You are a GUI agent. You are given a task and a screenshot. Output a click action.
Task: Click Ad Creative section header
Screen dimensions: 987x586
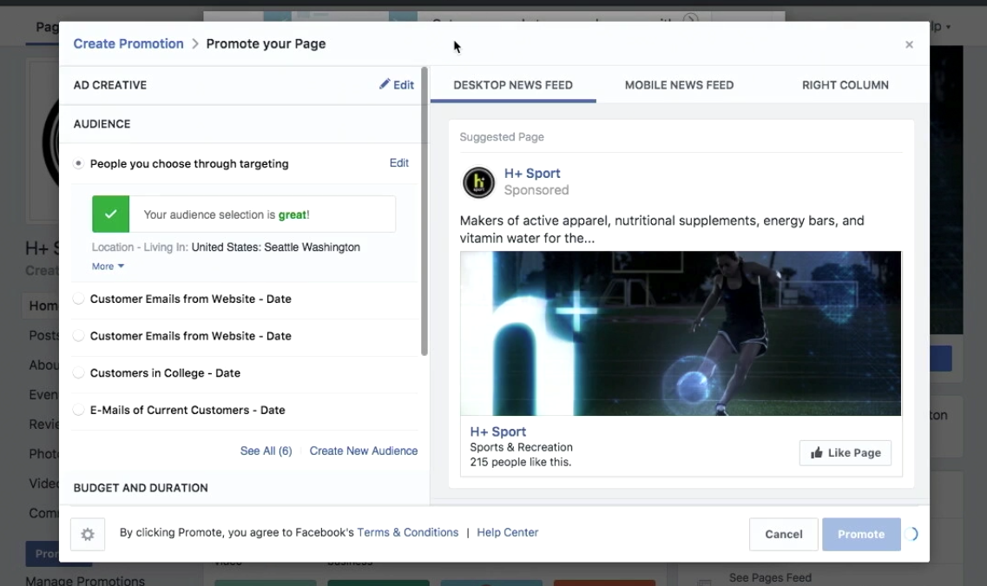tap(110, 85)
